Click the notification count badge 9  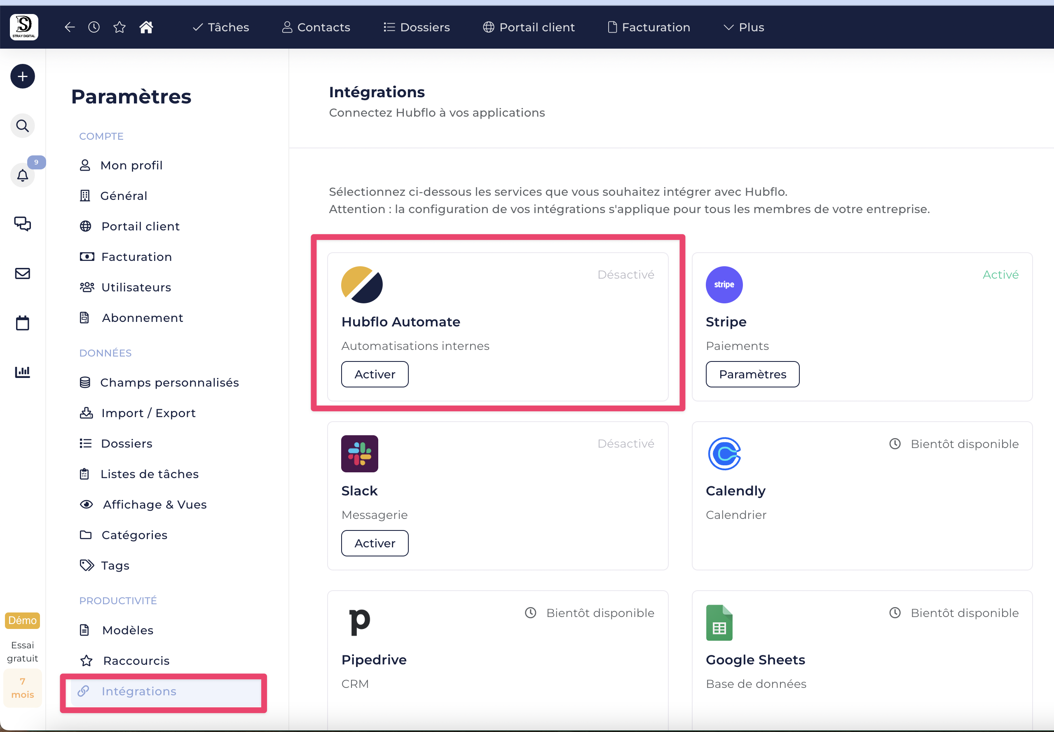coord(36,162)
